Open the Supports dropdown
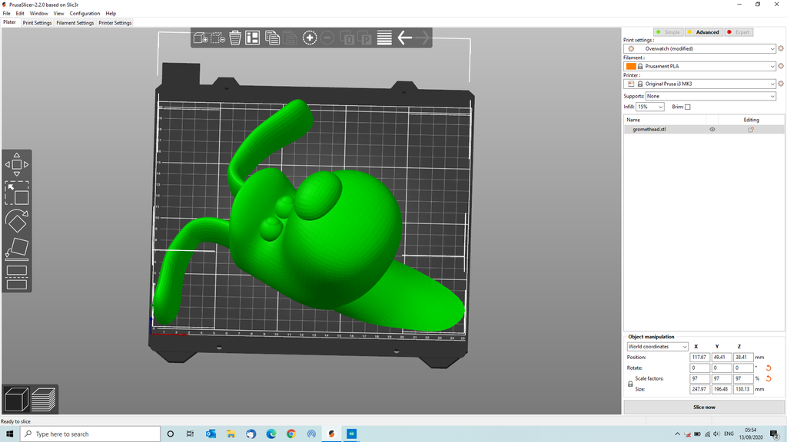 click(711, 96)
